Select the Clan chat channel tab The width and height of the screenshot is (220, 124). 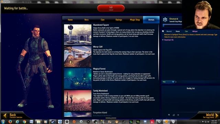click(186, 31)
